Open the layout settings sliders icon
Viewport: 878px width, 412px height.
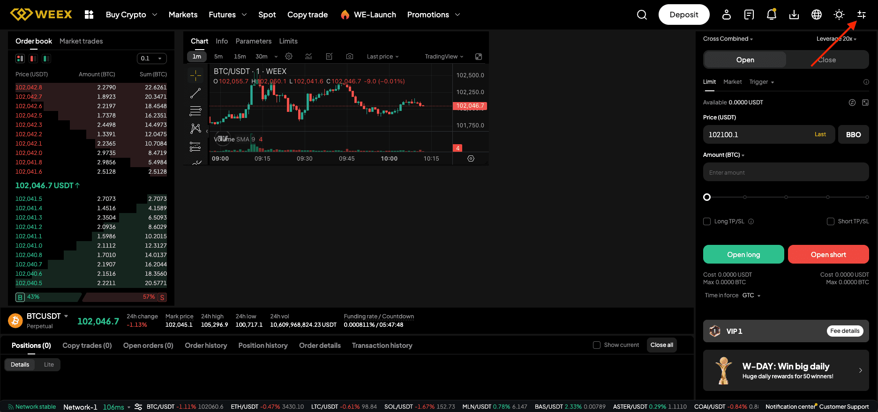coord(862,15)
